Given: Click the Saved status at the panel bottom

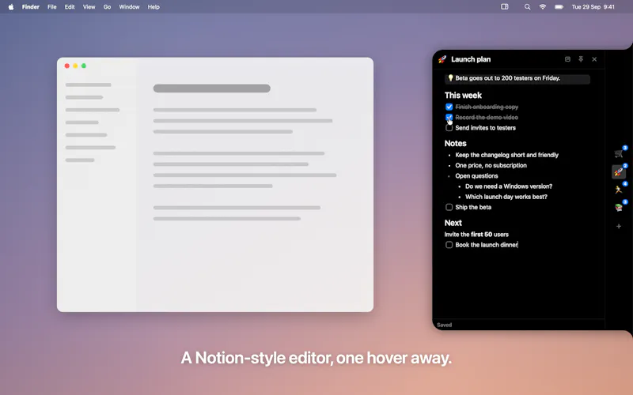Looking at the screenshot, I should [x=444, y=325].
